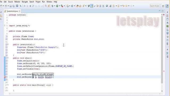
Task: Click the Open Perspective icon
Action: click(163, 6)
